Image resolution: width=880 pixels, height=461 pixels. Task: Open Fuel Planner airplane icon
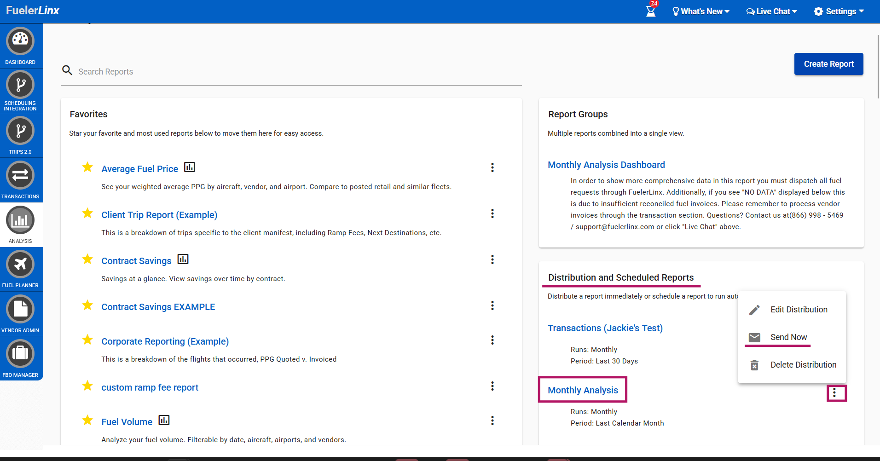[20, 265]
